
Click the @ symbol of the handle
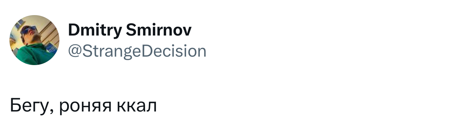pos(74,52)
